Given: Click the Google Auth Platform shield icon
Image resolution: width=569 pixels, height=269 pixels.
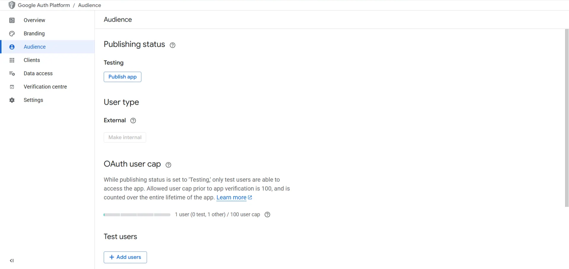Looking at the screenshot, I should 12,5.
